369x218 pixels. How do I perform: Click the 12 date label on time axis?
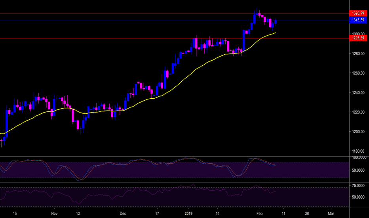pyautogui.click(x=78, y=214)
